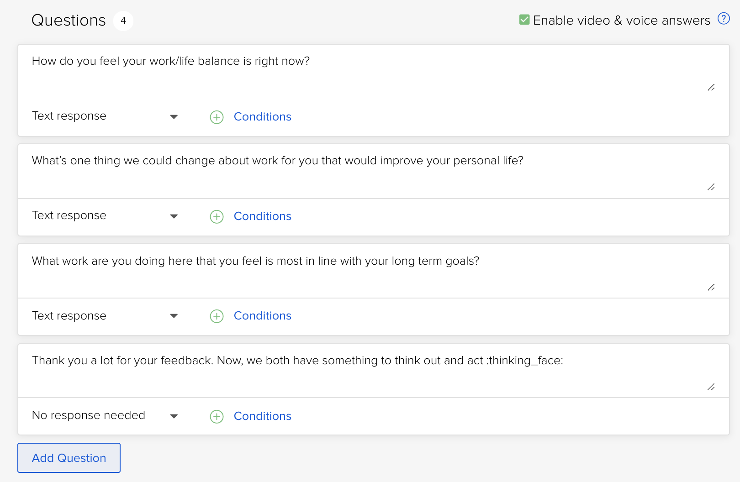Click plus icon for thank you message
740x482 pixels.
[217, 417]
